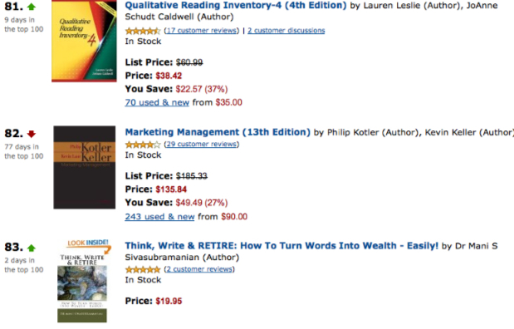View the 17 customer reviews

[x=202, y=31]
